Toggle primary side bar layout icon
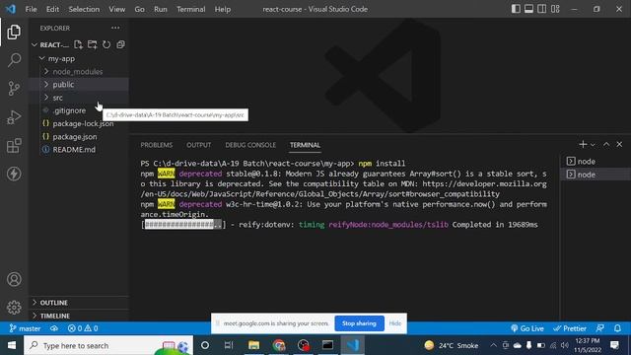This screenshot has width=631, height=355. [x=516, y=9]
